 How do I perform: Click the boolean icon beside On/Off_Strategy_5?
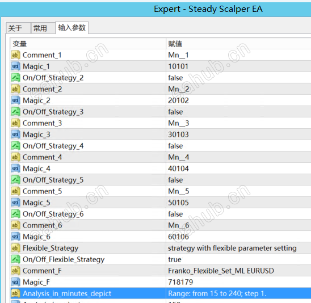pyautogui.click(x=15, y=180)
